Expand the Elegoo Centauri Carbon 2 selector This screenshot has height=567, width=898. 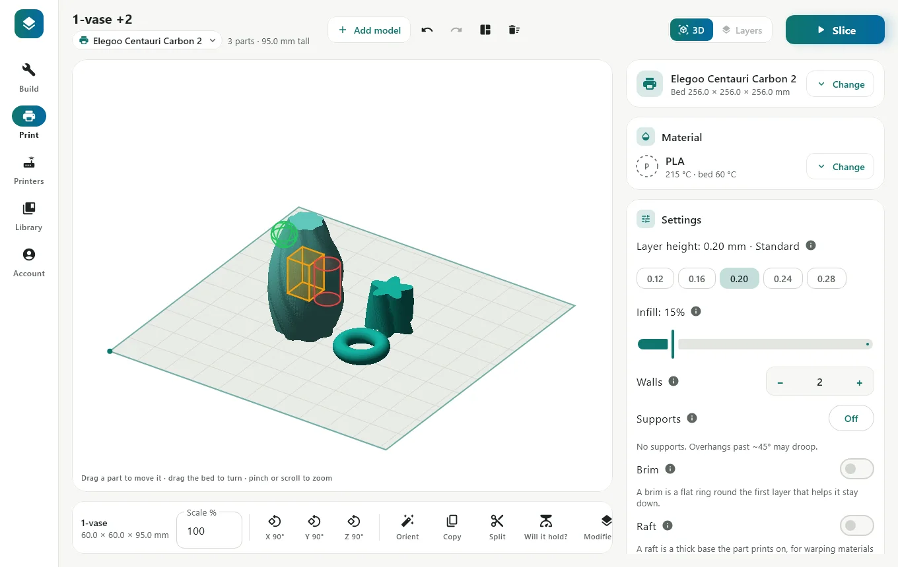pos(147,40)
